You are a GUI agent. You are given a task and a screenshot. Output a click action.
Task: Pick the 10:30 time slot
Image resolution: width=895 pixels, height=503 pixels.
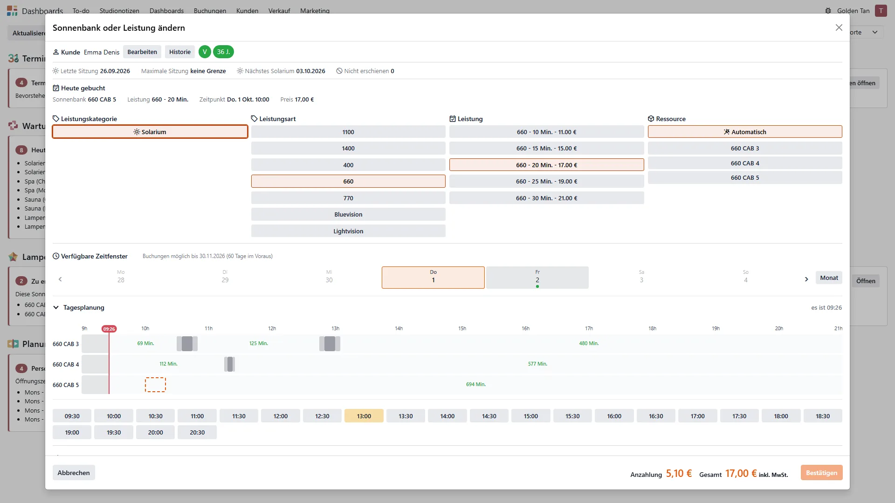tap(156, 416)
